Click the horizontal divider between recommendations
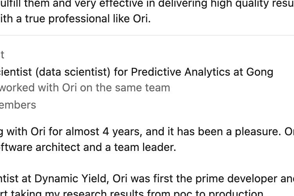This screenshot has height=196, width=294. pos(147,35)
